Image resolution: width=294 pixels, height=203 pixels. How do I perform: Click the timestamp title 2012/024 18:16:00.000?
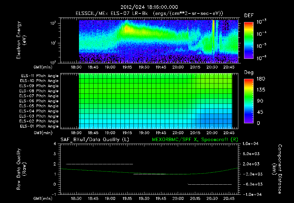(x=149, y=7)
